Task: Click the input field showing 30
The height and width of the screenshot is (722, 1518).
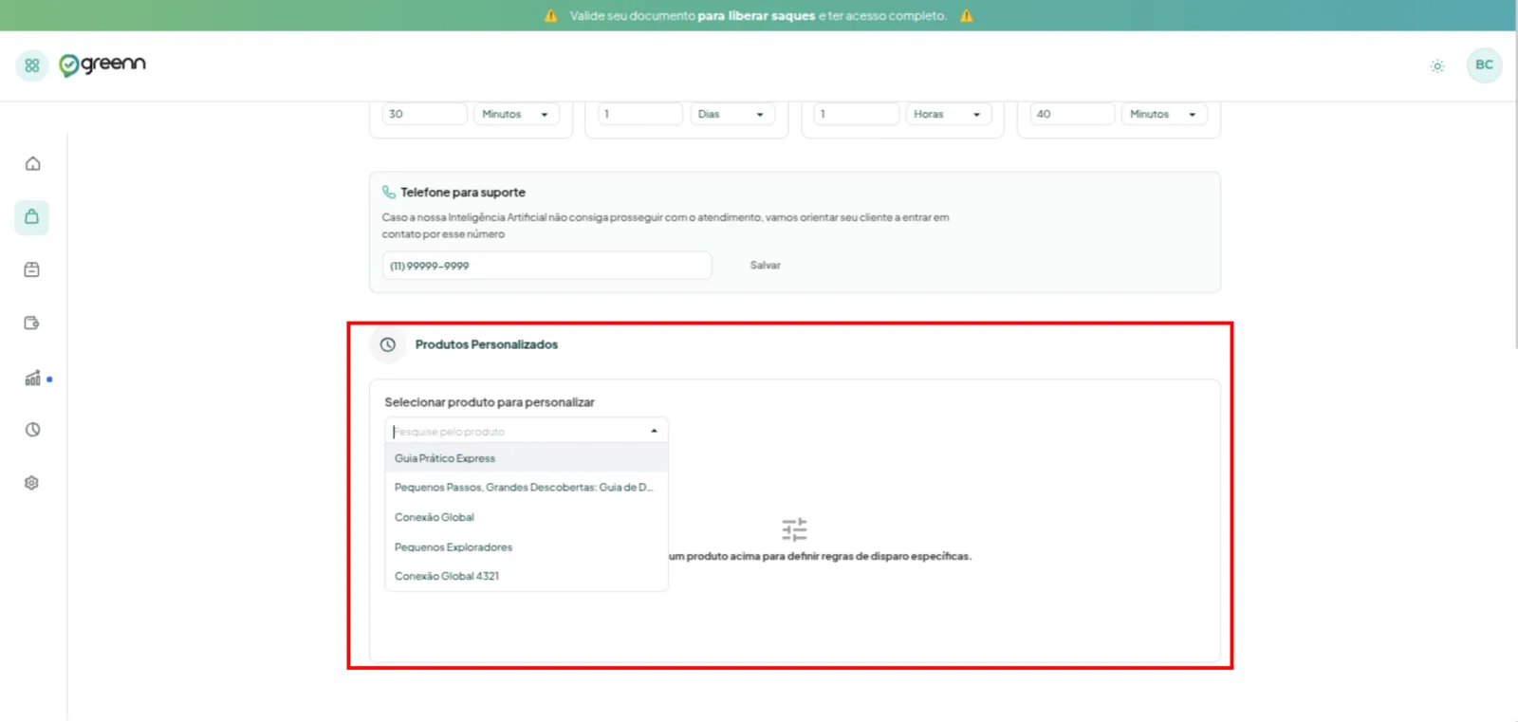Action: (424, 114)
